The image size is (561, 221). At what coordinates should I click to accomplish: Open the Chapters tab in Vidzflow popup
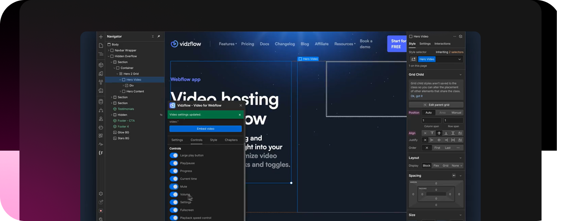(231, 140)
